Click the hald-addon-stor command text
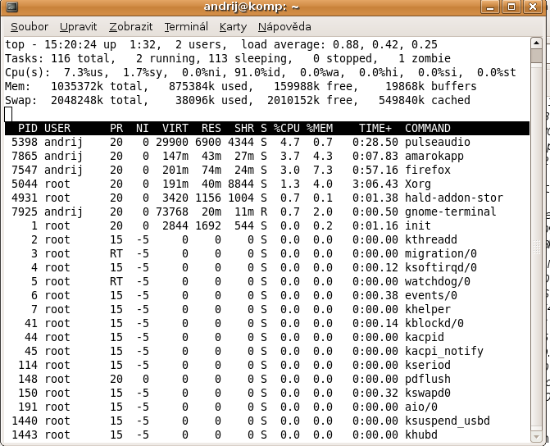The width and height of the screenshot is (550, 446). click(x=454, y=198)
